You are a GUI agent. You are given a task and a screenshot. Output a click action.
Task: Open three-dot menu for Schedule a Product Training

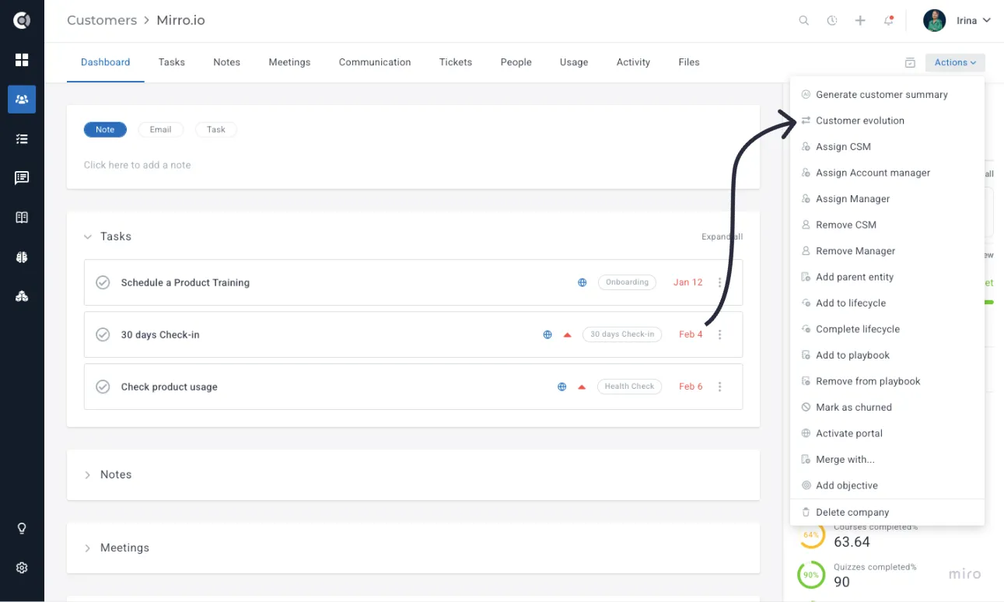click(720, 282)
